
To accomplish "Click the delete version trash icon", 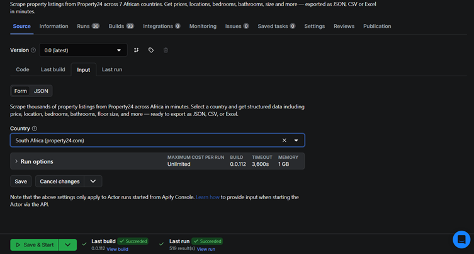I will tap(166, 50).
